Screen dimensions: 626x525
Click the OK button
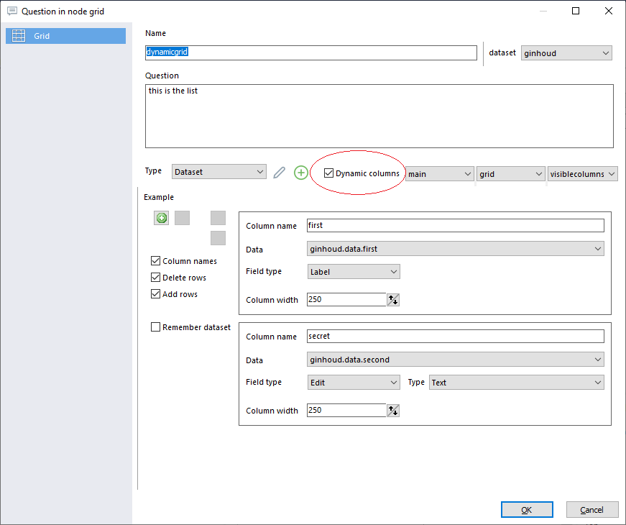click(x=527, y=510)
